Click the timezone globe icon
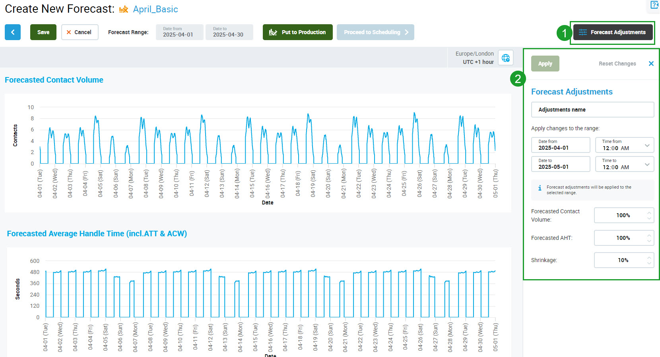660x357 pixels. pyautogui.click(x=506, y=58)
